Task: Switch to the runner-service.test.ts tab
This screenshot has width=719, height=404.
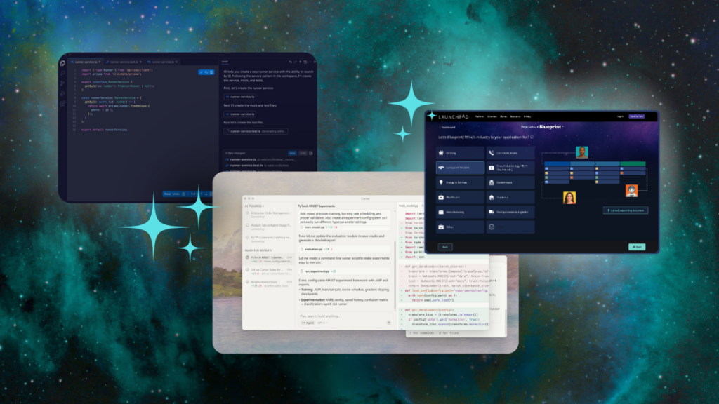Action: click(124, 61)
